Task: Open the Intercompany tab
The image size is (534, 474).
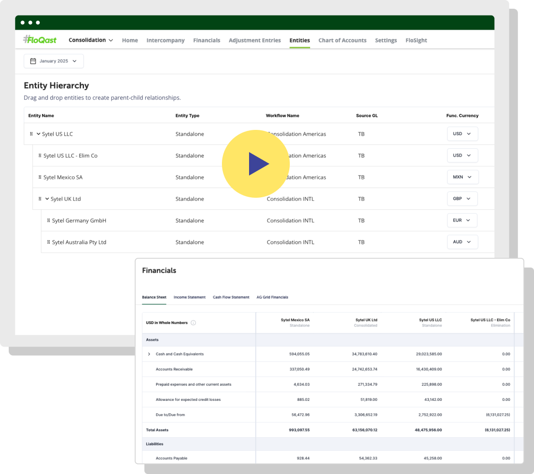Action: pyautogui.click(x=166, y=40)
